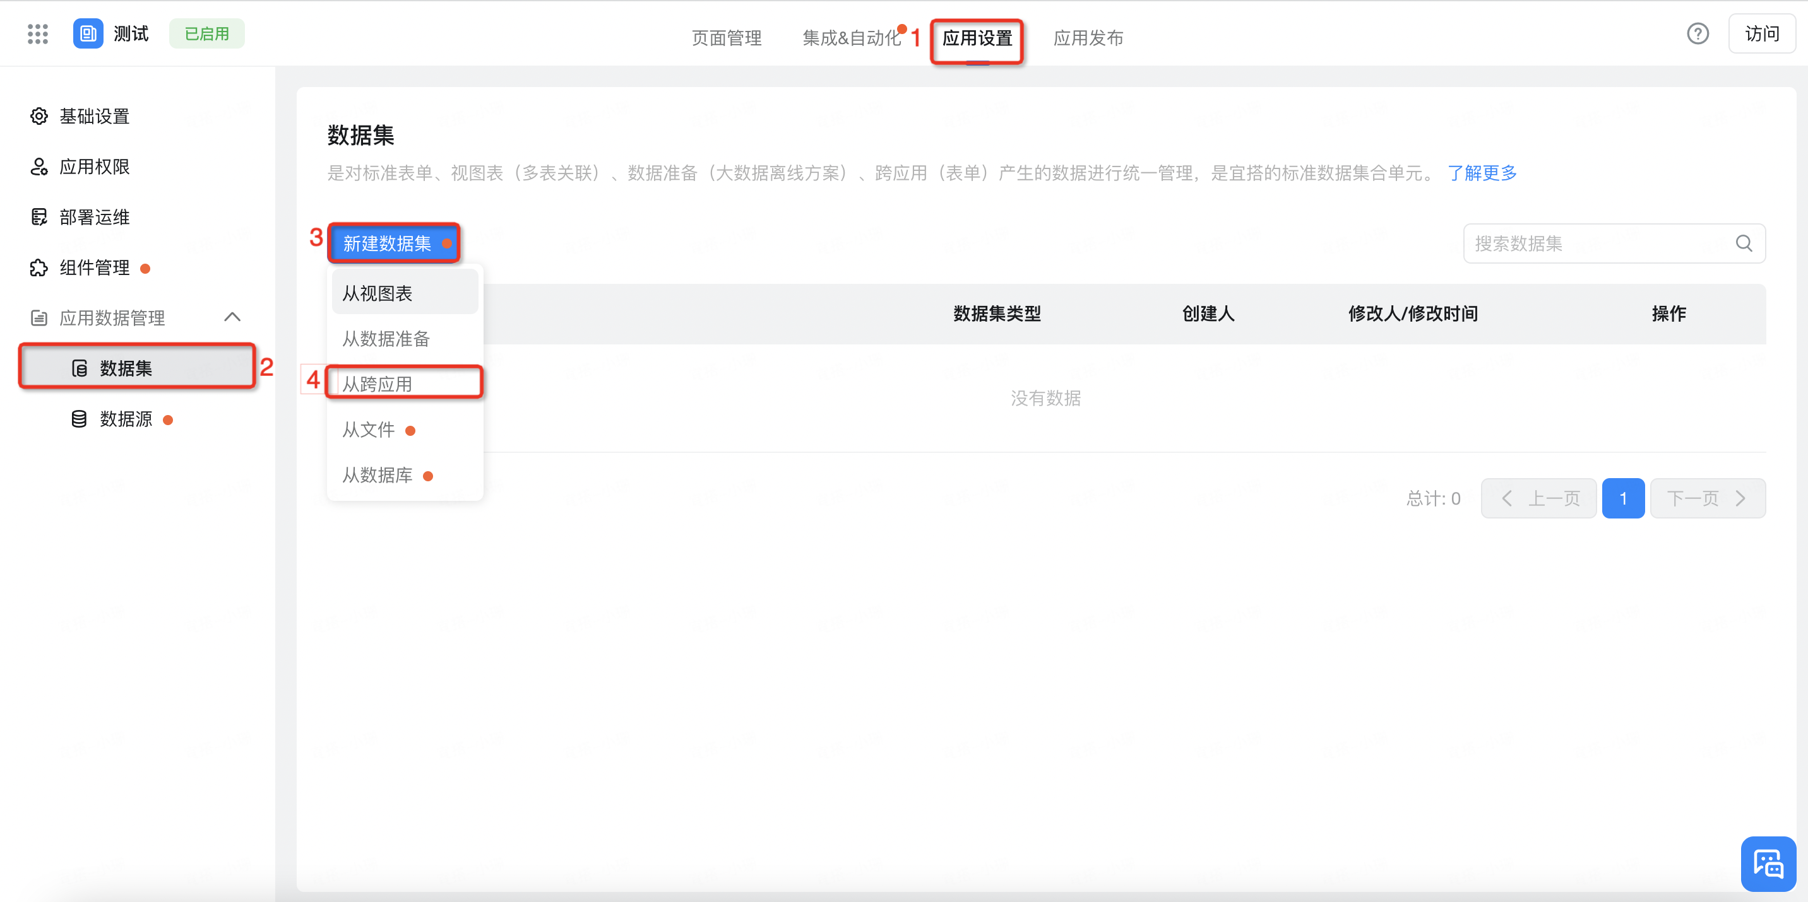Screen dimensions: 1808x902
Task: Switch to 页面管理 tab
Action: tap(727, 38)
